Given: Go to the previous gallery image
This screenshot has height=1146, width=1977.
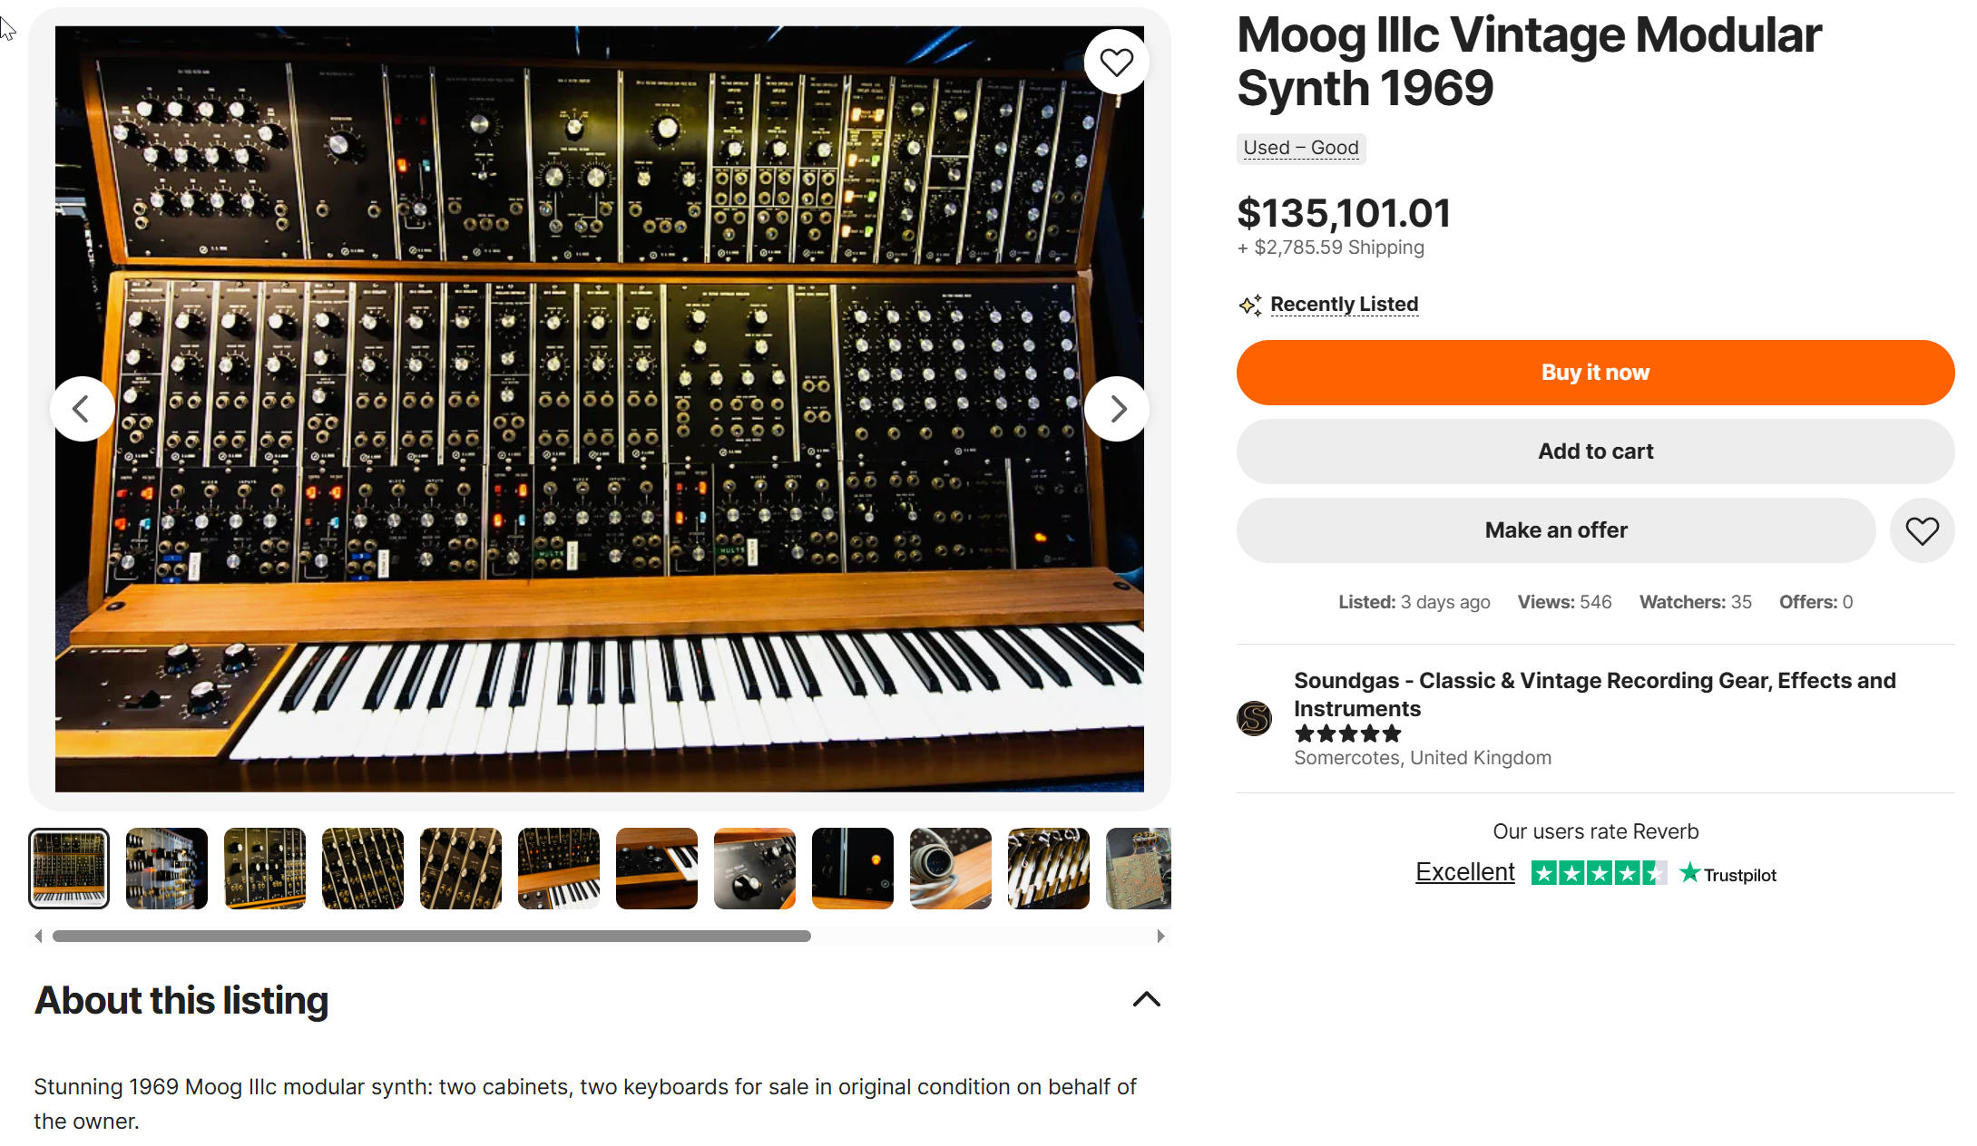Looking at the screenshot, I should (82, 409).
